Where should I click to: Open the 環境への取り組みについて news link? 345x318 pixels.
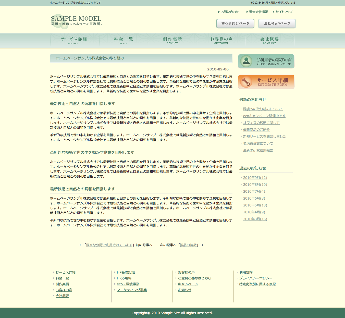tap(263, 109)
